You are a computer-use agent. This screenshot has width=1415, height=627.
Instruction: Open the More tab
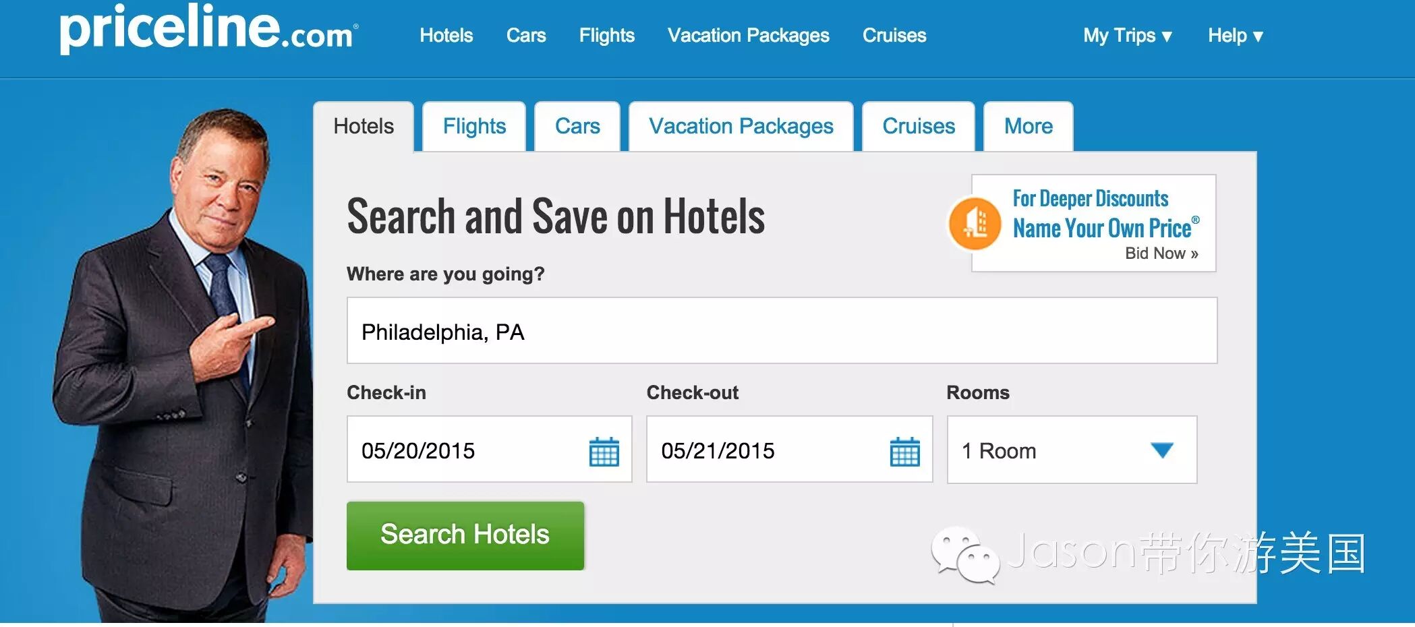point(1028,126)
